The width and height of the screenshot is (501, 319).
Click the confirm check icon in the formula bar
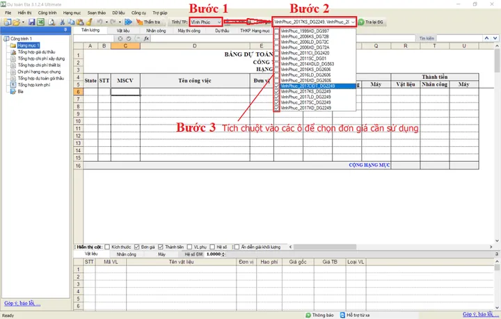point(129,38)
